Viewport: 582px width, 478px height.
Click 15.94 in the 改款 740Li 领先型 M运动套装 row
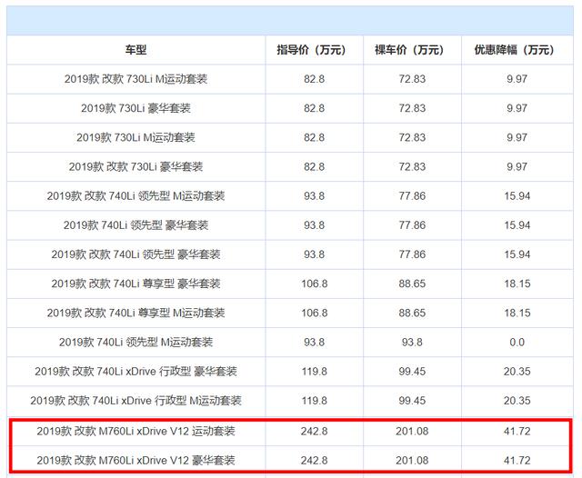coord(517,195)
